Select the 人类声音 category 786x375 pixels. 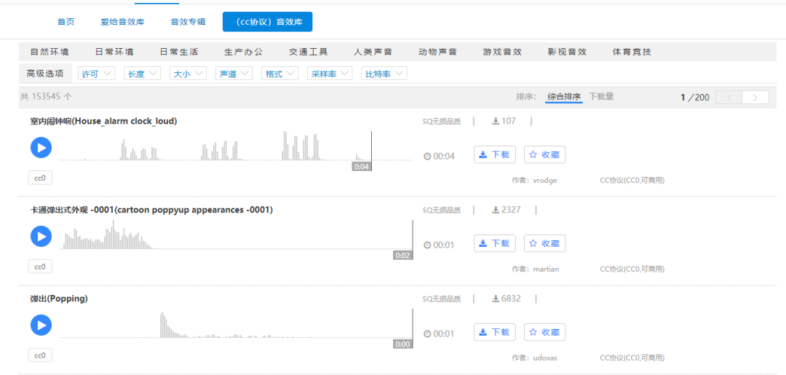[x=373, y=52]
